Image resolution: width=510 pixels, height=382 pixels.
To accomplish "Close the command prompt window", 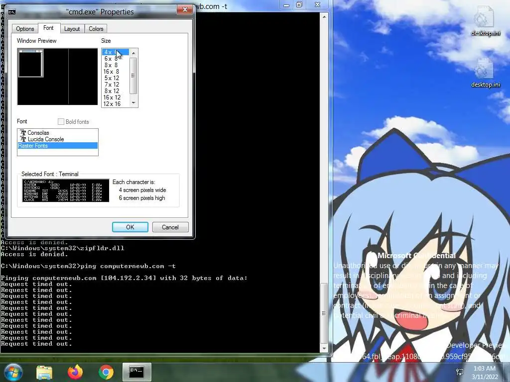I will 318,5.
